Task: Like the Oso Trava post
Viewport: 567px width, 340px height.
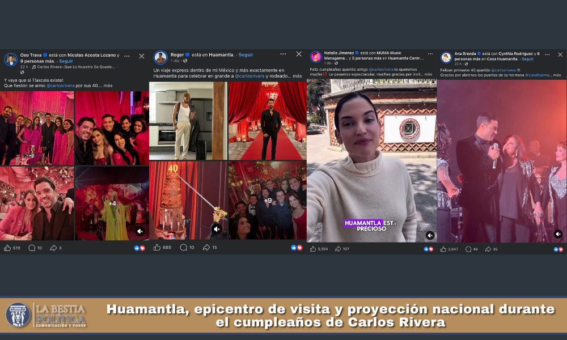Action: tap(7, 248)
